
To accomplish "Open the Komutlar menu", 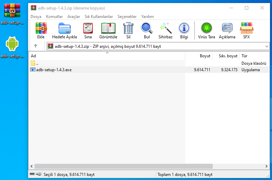I will (54, 17).
